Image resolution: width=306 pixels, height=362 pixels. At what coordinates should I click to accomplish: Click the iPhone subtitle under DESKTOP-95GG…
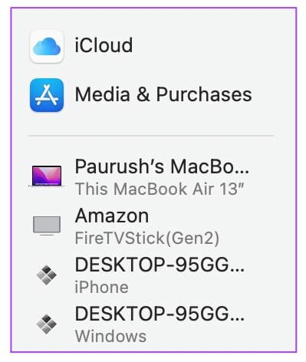click(101, 288)
